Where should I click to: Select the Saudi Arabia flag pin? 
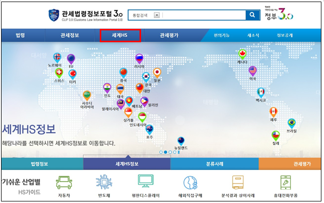tap(87, 95)
